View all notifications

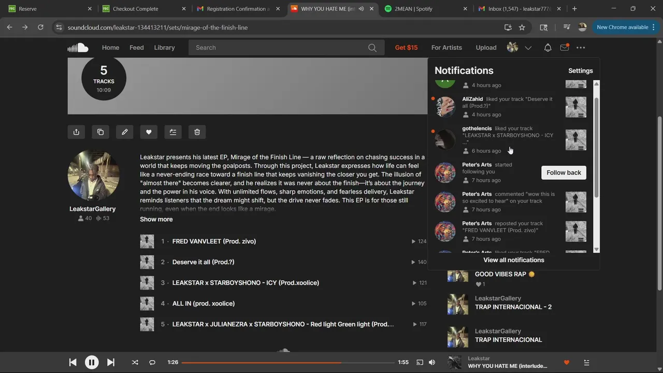tap(514, 260)
